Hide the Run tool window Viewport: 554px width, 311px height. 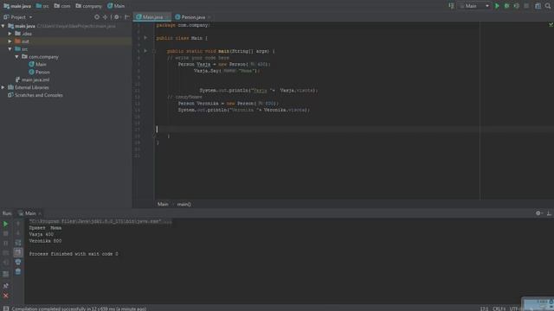pyautogui.click(x=549, y=213)
